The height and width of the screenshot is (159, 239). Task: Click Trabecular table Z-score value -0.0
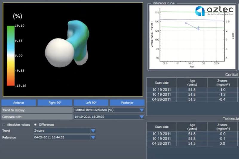pyautogui.click(x=222, y=134)
